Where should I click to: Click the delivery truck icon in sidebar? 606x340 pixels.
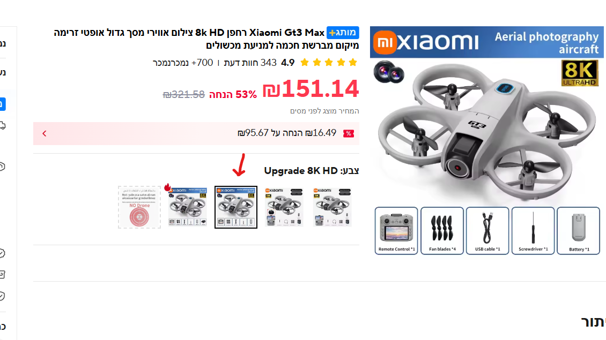coord(2,125)
